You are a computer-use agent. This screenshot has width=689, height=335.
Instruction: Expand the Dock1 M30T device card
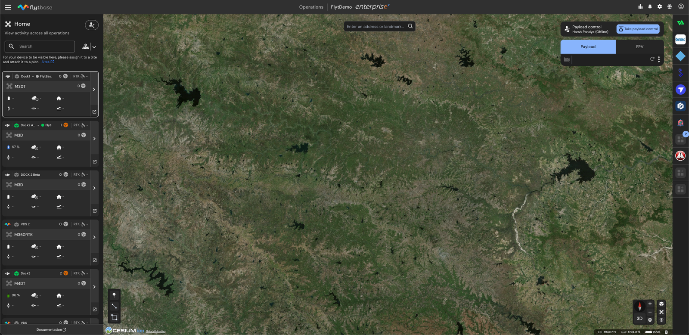pos(94,90)
